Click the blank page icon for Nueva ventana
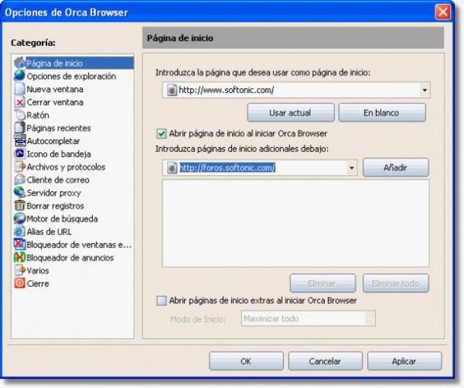464x388 pixels. click(x=20, y=89)
